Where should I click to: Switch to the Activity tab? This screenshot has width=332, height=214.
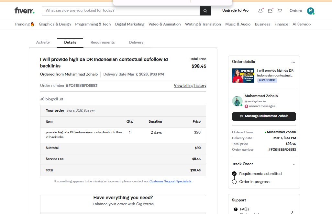(x=43, y=42)
